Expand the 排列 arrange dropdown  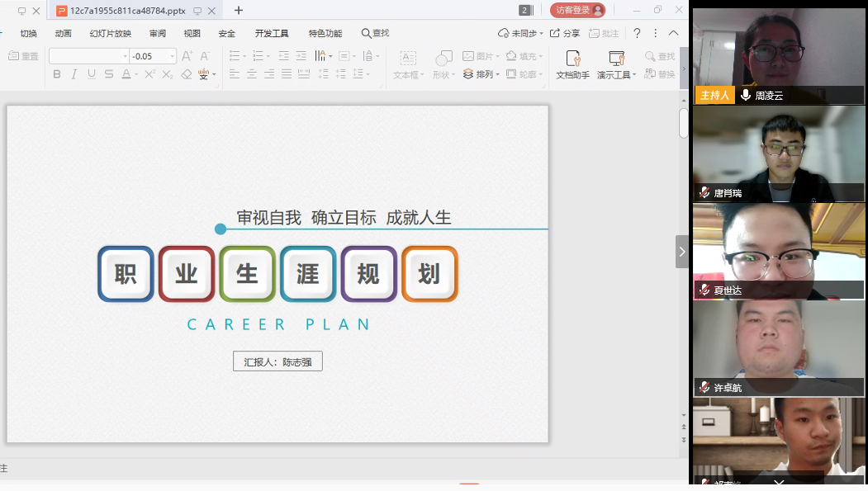[479, 74]
